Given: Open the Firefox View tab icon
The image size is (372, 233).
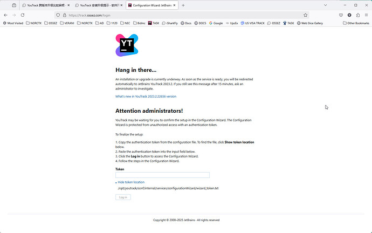Looking at the screenshot, I should pyautogui.click(x=14, y=5).
